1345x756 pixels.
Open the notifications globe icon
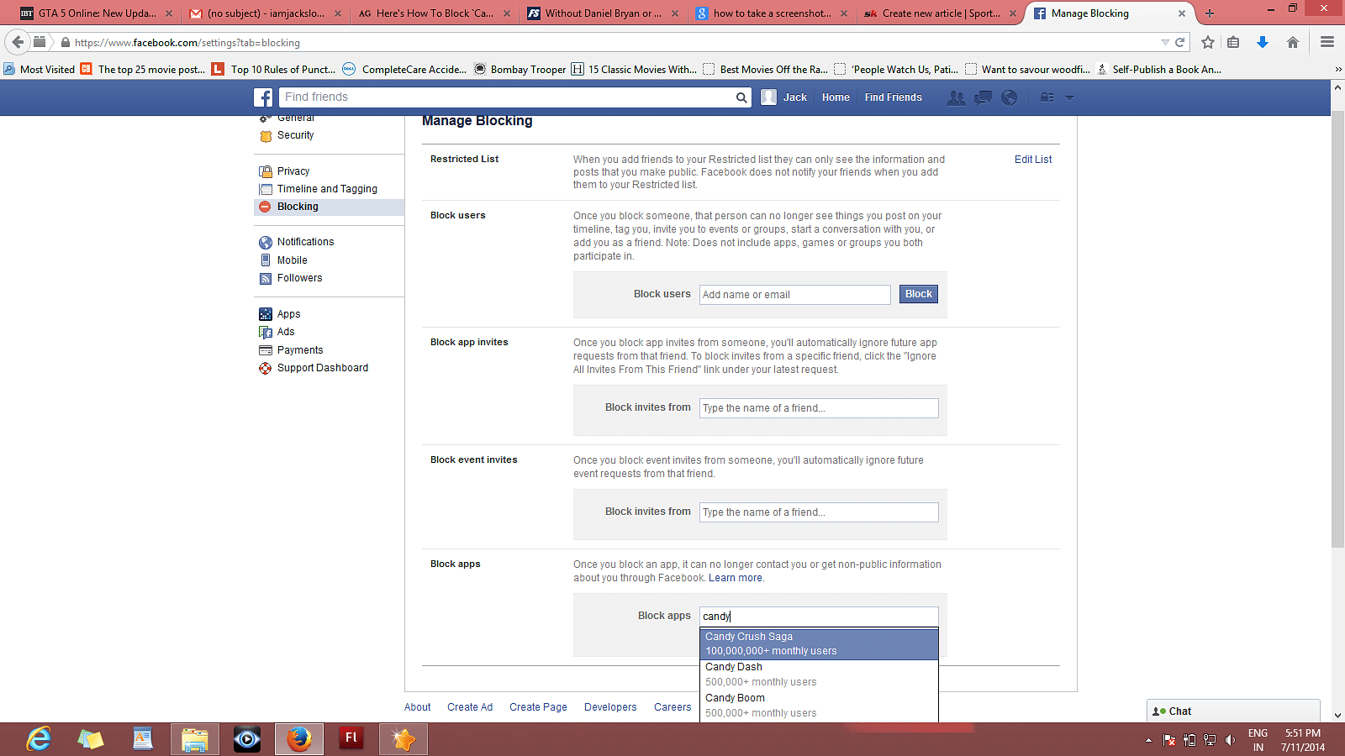(x=1010, y=97)
